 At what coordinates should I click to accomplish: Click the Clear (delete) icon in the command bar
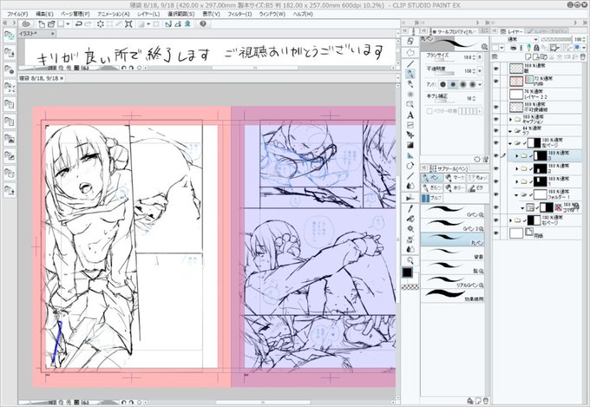(101, 24)
